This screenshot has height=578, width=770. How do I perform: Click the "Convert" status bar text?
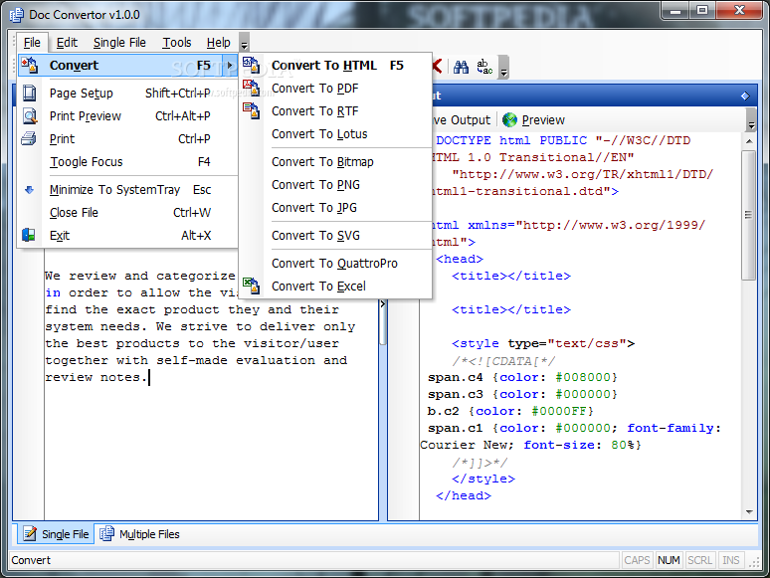click(x=31, y=560)
